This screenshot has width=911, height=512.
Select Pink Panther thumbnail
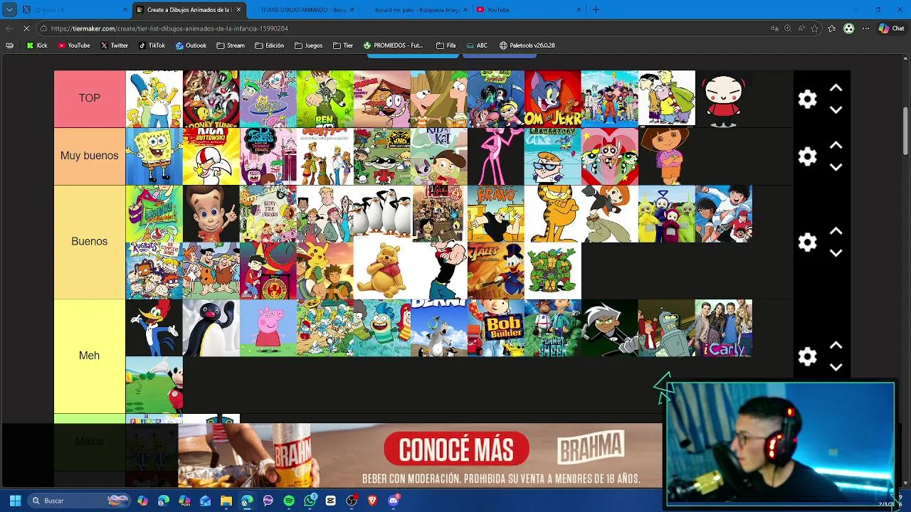(x=496, y=156)
